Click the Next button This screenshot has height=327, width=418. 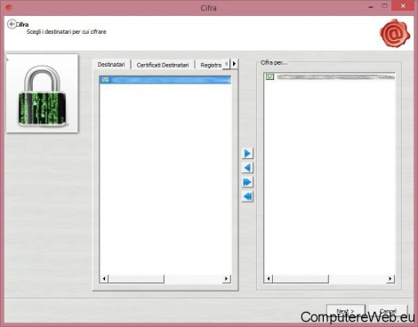pyautogui.click(x=346, y=311)
